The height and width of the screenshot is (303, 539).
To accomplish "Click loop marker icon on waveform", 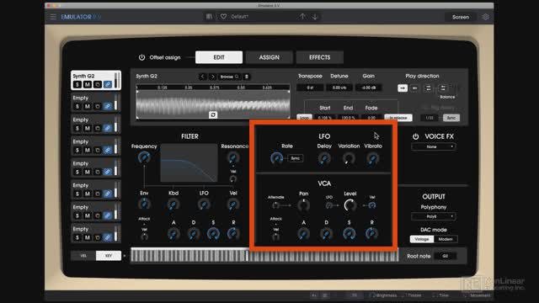I will click(x=213, y=114).
